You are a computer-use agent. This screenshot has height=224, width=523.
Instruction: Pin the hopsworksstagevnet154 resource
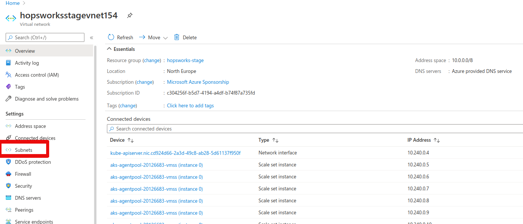click(x=129, y=16)
